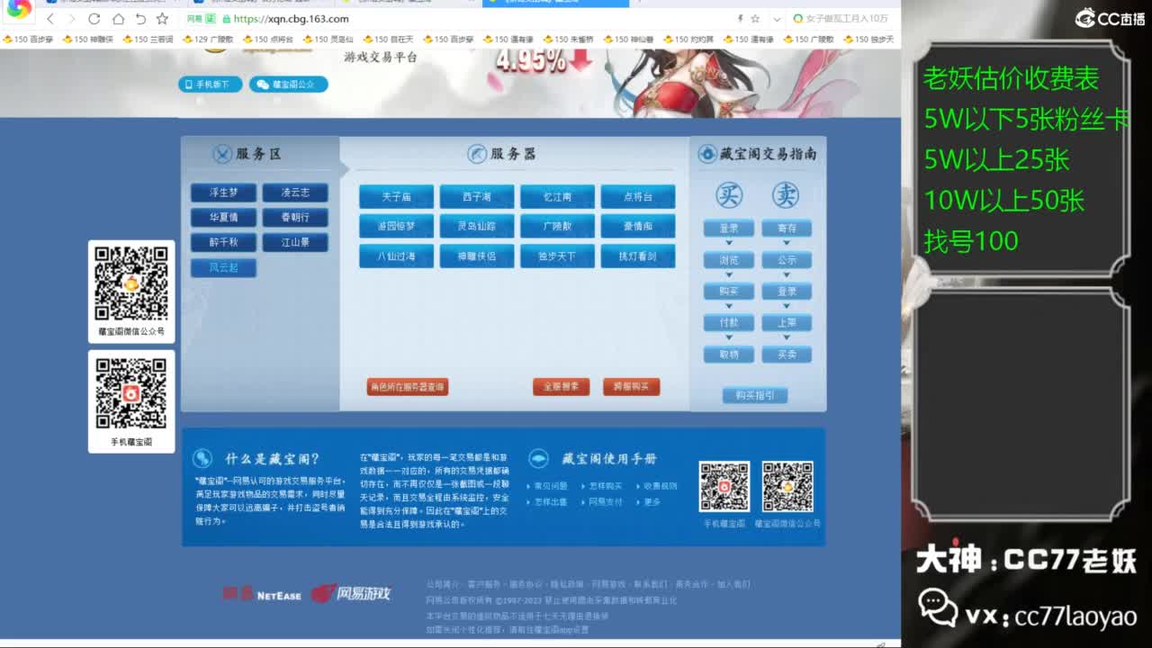Click the 手机版下 button
The height and width of the screenshot is (648, 1152).
211,84
